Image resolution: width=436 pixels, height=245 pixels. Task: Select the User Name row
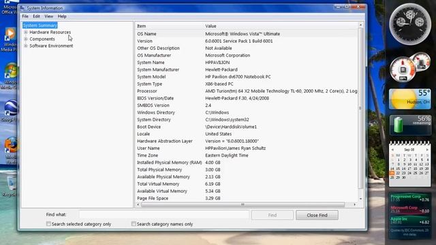247,148
